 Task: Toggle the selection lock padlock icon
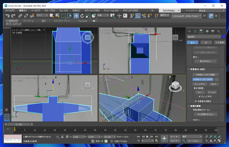tap(62, 137)
